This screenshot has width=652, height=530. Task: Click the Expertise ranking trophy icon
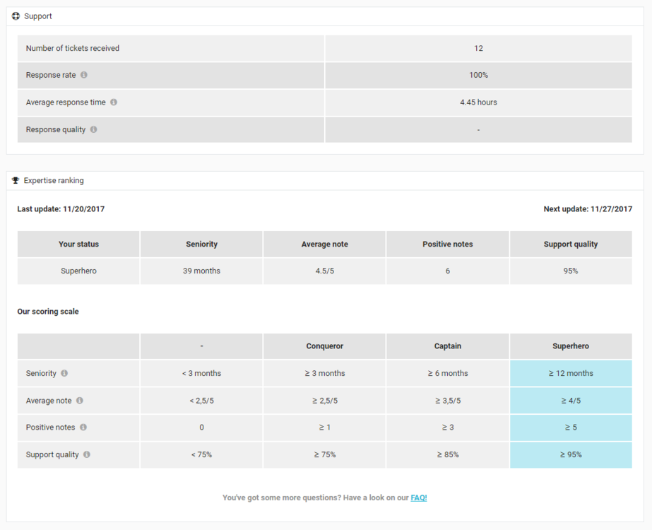tap(16, 180)
